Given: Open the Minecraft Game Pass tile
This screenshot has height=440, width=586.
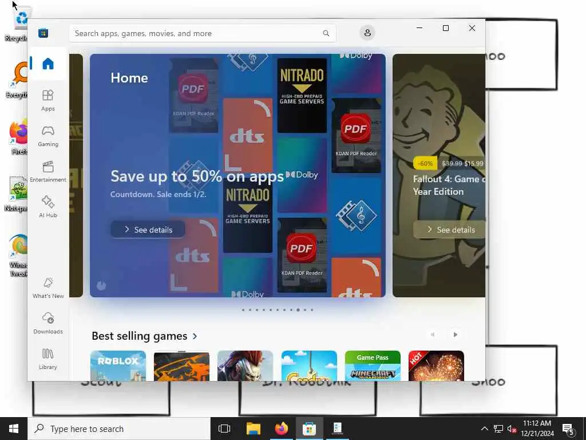Looking at the screenshot, I should pyautogui.click(x=373, y=366).
